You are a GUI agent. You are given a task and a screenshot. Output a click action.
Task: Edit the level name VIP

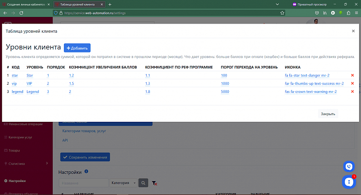pos(29,83)
